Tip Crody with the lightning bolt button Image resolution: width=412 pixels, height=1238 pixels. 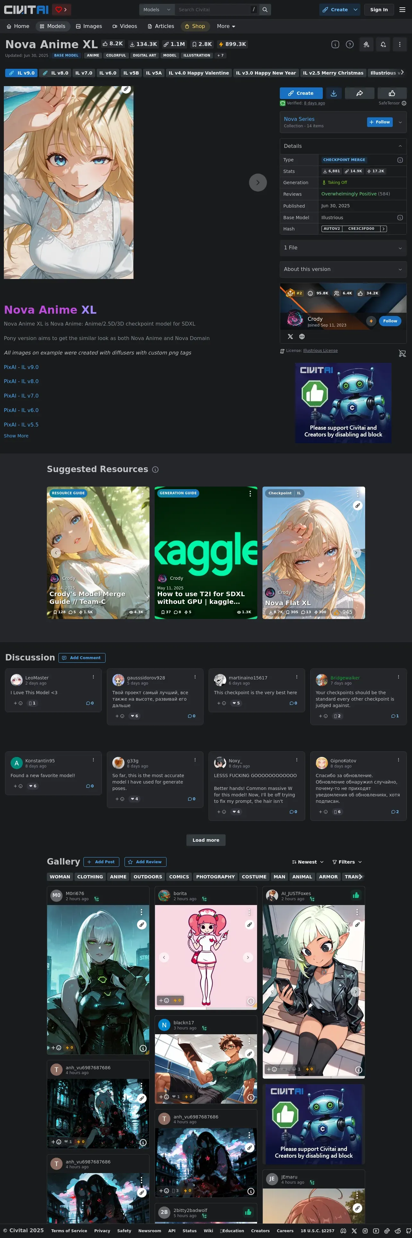tap(371, 321)
